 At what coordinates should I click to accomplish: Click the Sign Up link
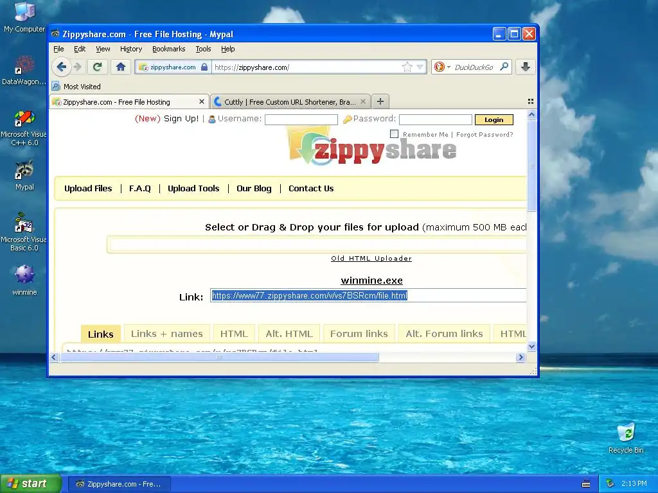point(181,119)
